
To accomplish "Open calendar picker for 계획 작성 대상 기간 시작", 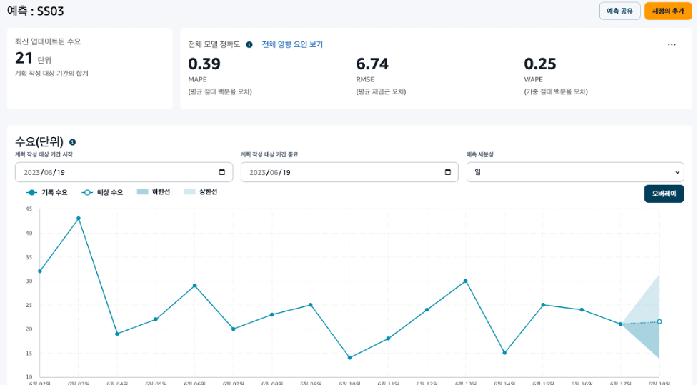I will pos(221,172).
